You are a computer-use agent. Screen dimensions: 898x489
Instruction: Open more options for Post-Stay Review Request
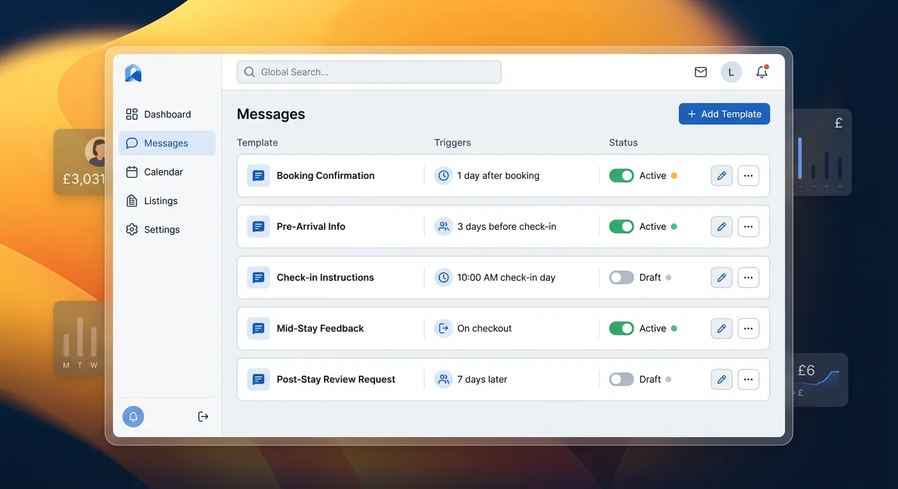coord(749,379)
